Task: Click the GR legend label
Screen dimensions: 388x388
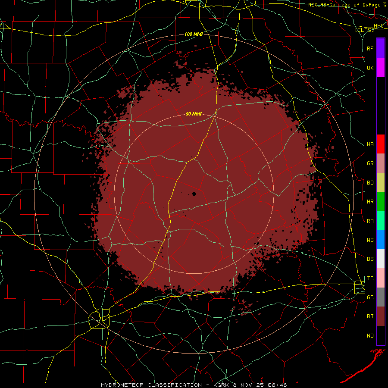Action: pyautogui.click(x=370, y=163)
